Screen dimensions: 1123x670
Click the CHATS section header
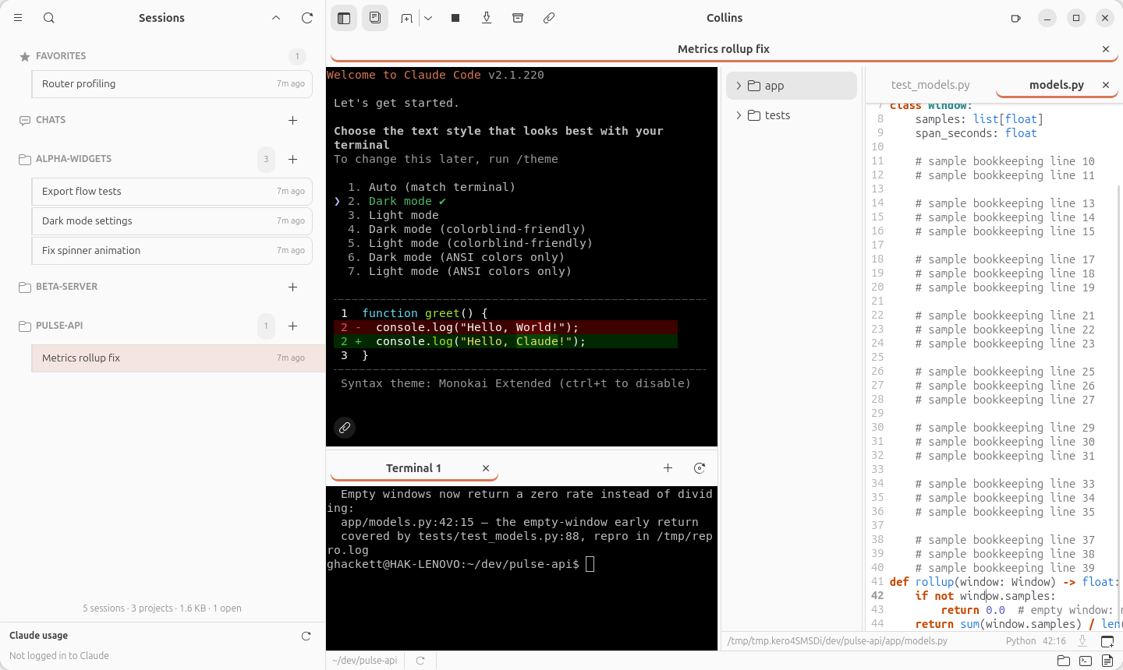(51, 120)
